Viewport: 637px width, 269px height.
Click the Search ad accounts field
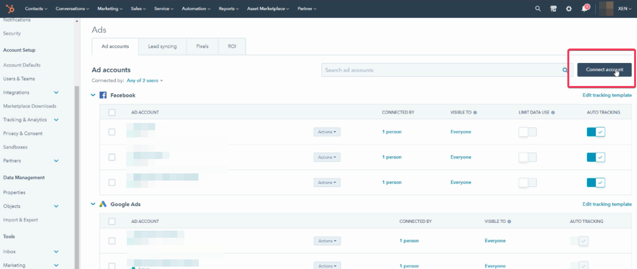(447, 70)
